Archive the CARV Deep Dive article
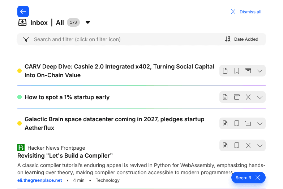This screenshot has width=283, height=189. pos(248,71)
